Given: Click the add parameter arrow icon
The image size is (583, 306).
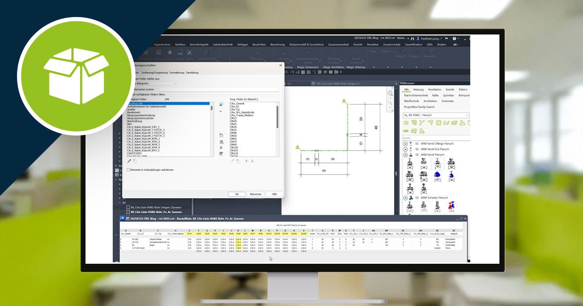Looking at the screenshot, I should [221, 104].
